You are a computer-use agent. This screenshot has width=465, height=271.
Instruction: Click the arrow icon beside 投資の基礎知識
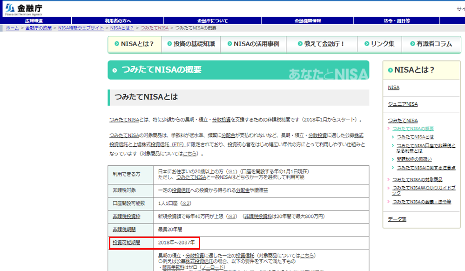click(x=169, y=44)
